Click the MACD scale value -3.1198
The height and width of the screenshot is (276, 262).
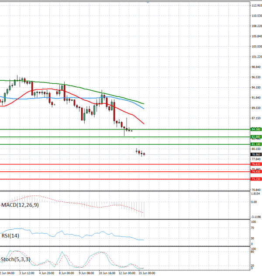tap(256, 217)
